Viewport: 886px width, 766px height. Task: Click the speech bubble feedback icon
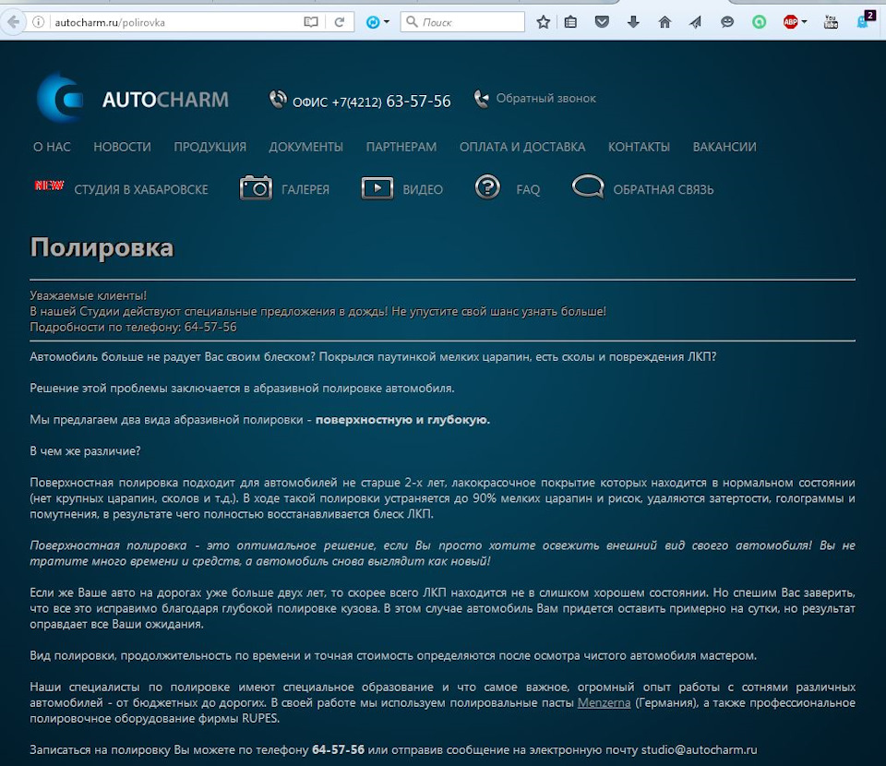[x=588, y=186]
